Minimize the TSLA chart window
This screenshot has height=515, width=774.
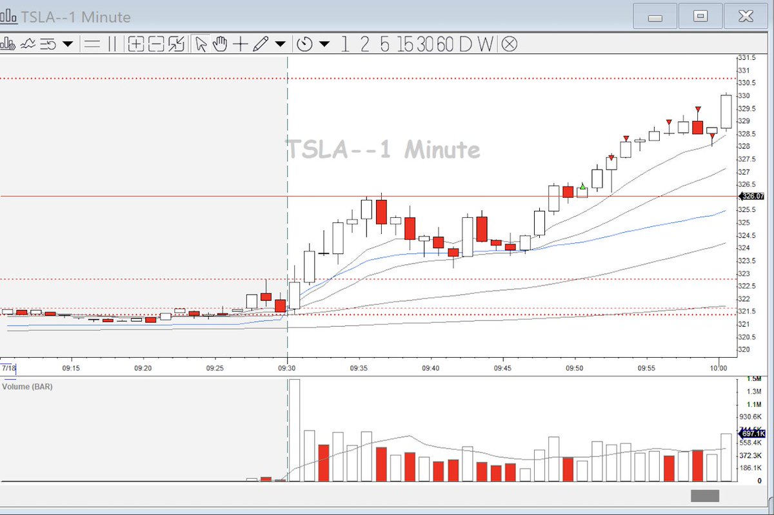coord(655,16)
